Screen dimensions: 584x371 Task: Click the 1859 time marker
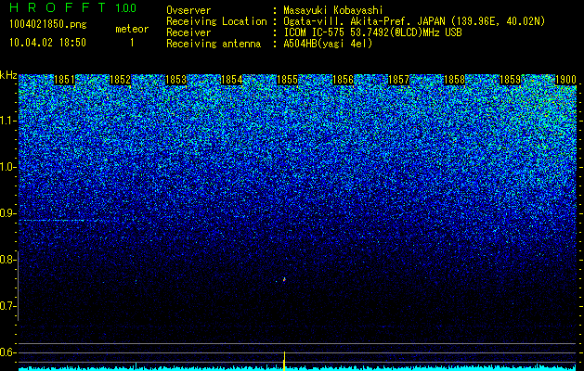[x=511, y=80]
